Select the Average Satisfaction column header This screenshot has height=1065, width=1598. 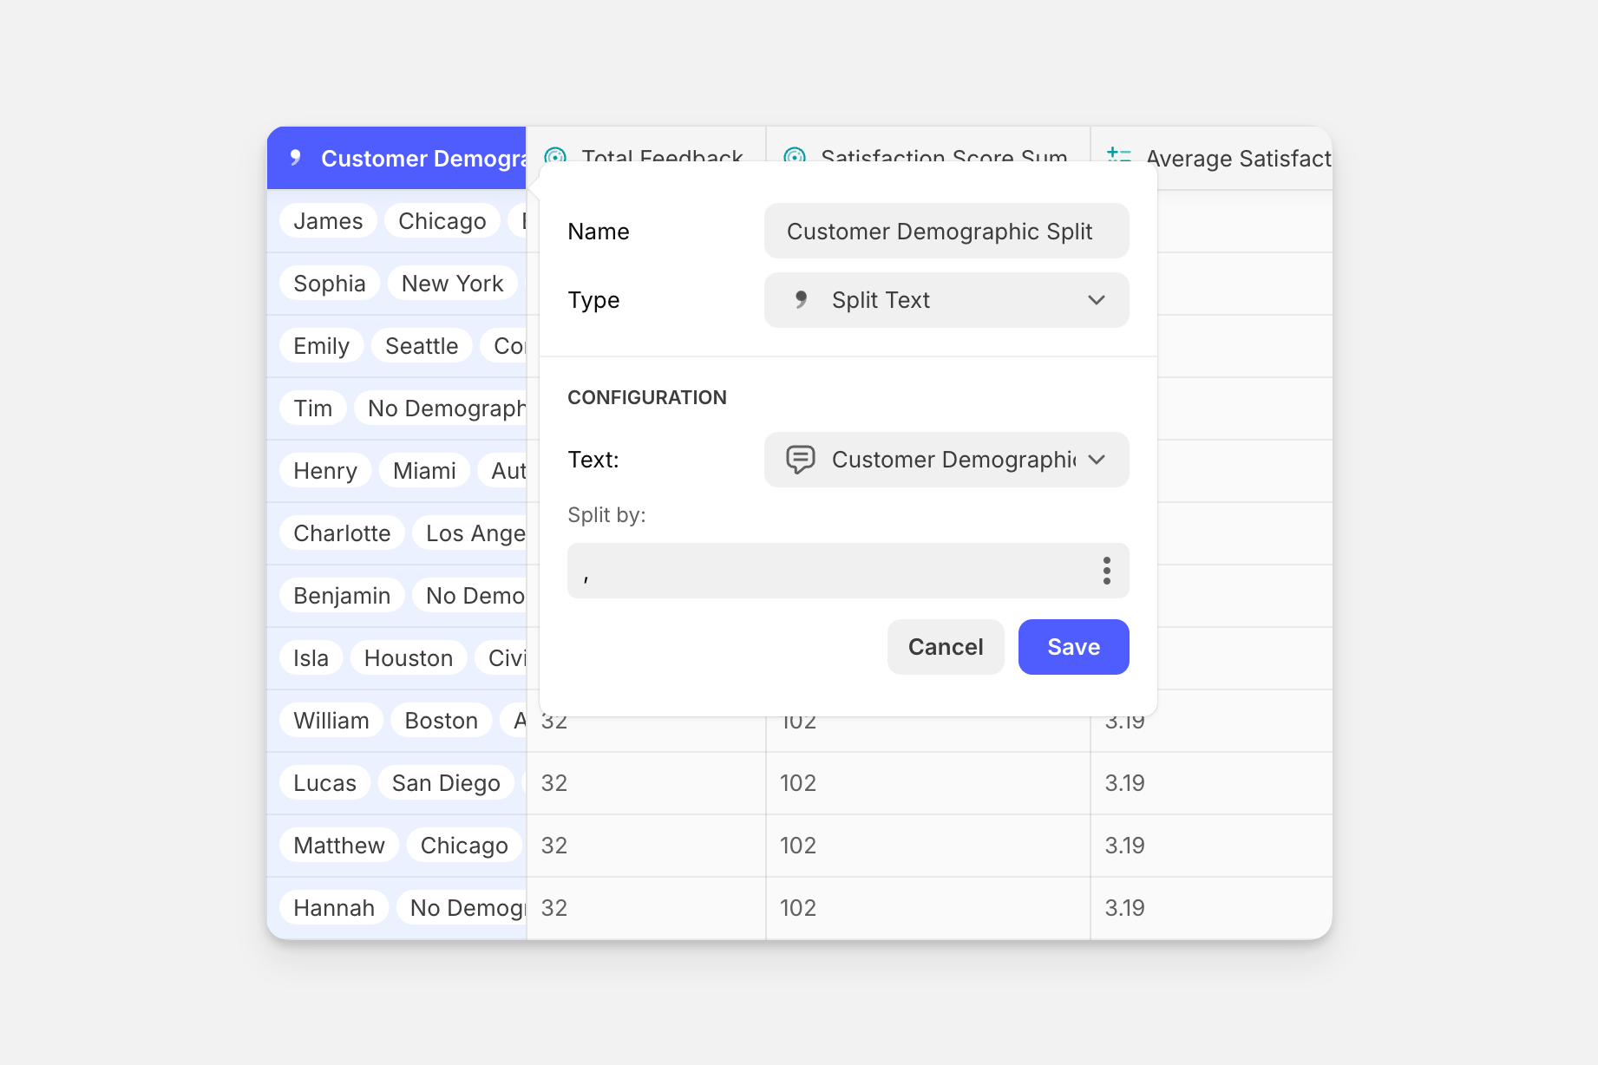click(1212, 158)
